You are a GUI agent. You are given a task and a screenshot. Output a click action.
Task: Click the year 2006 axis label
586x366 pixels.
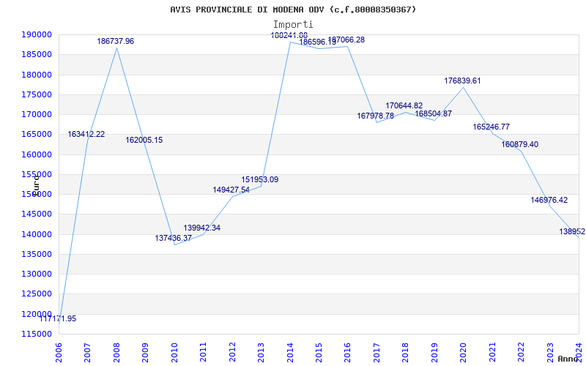[x=59, y=352]
